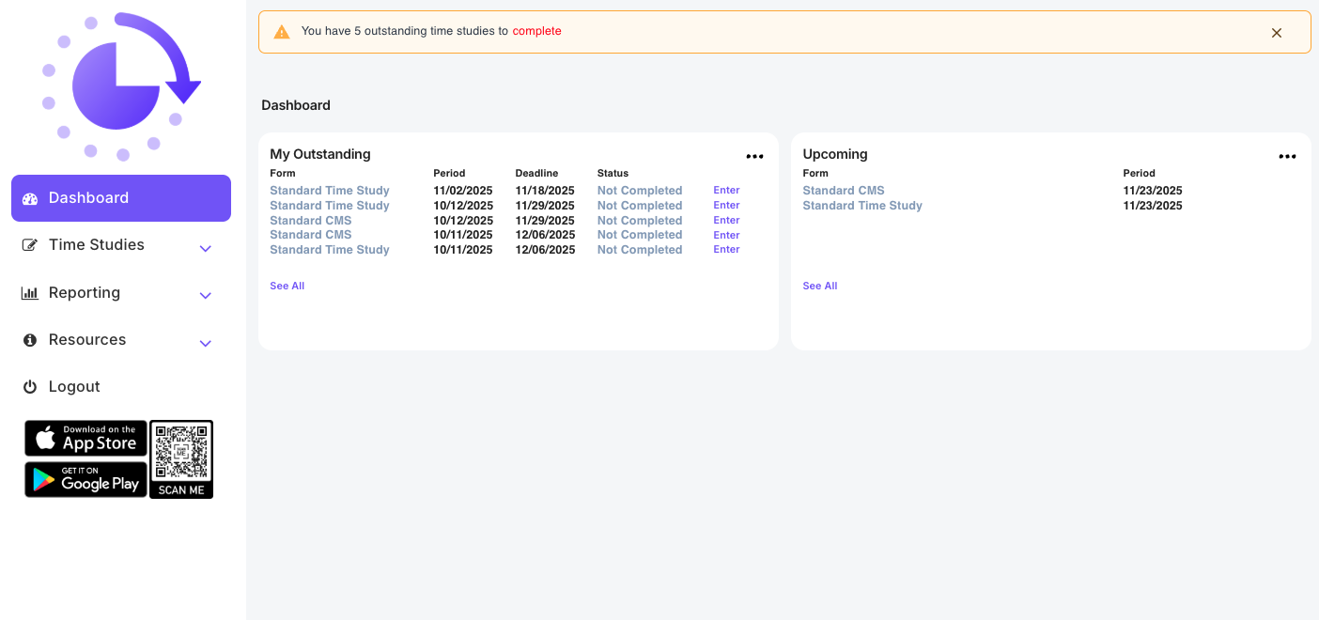This screenshot has width=1319, height=620.
Task: Open Standard Time Study in Upcoming card
Action: pos(862,206)
